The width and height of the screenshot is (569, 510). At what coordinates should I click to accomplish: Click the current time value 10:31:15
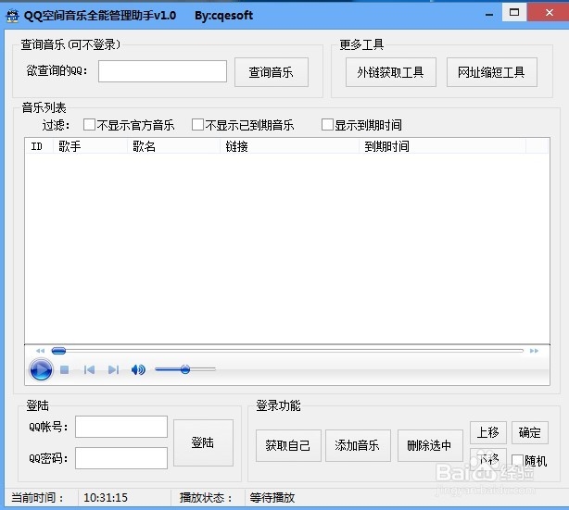point(106,498)
